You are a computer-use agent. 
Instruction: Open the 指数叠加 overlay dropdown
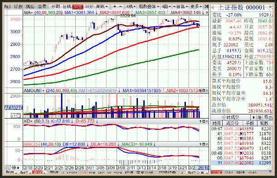[x=149, y=6]
